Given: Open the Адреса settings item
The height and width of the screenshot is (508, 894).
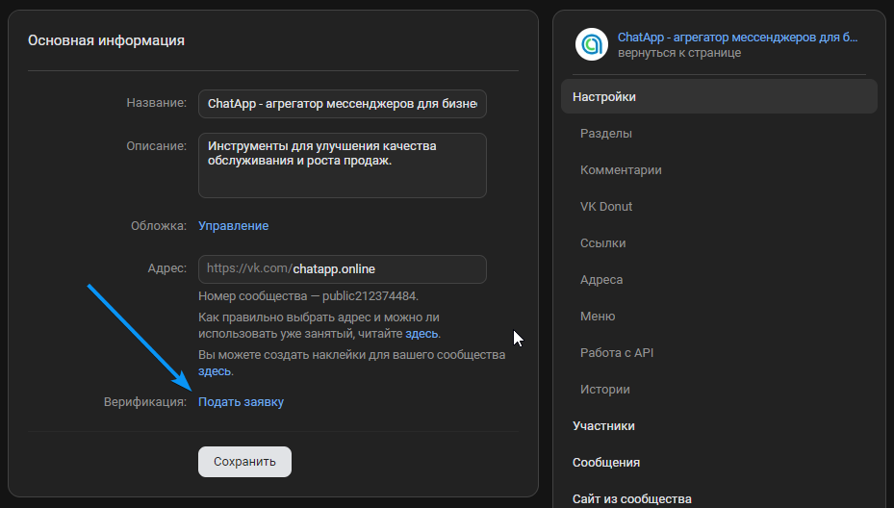Looking at the screenshot, I should click(x=600, y=279).
